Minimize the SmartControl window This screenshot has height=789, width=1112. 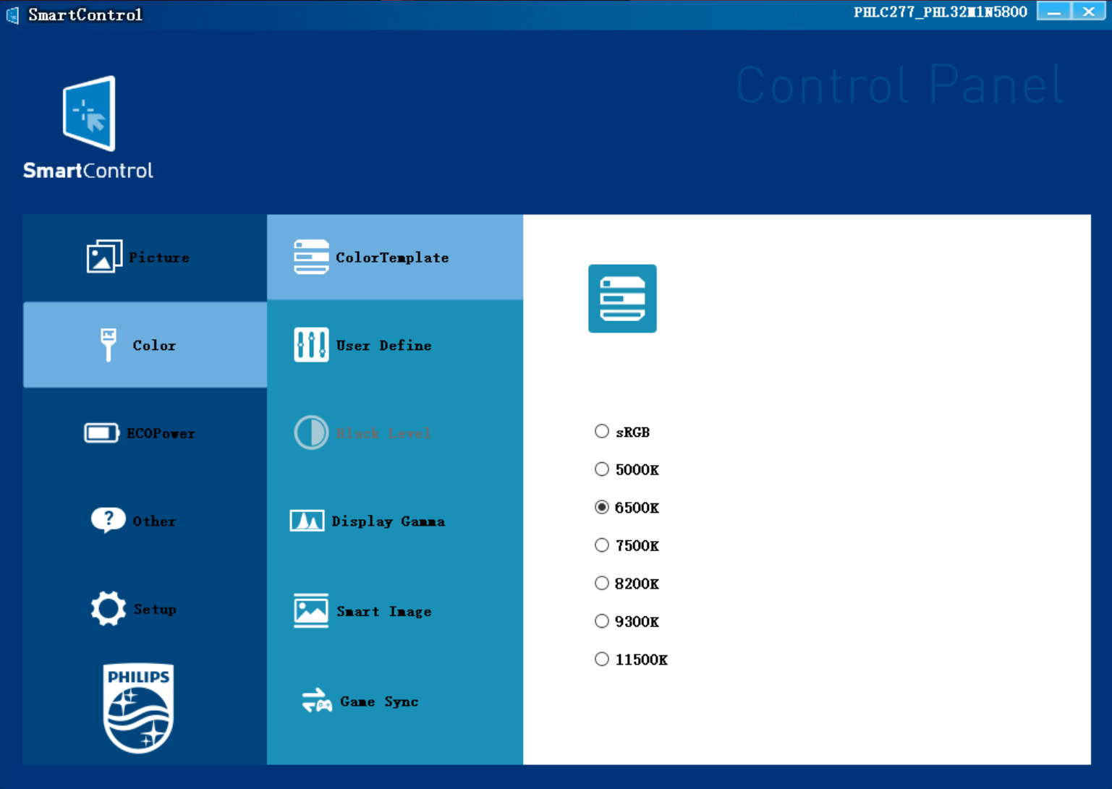coord(1053,12)
